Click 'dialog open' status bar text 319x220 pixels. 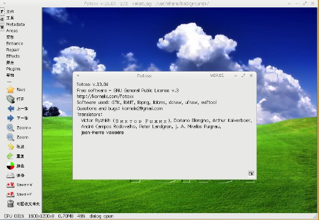tap(102, 216)
